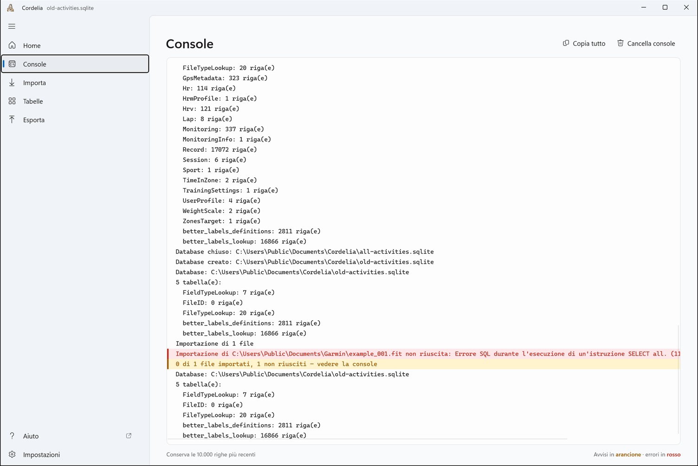Viewport: 698px width, 466px height.
Task: Open the Home page label
Action: click(x=32, y=45)
